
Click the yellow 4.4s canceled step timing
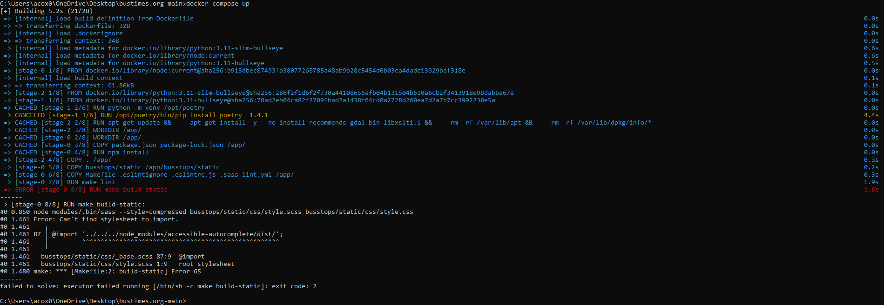coord(871,115)
